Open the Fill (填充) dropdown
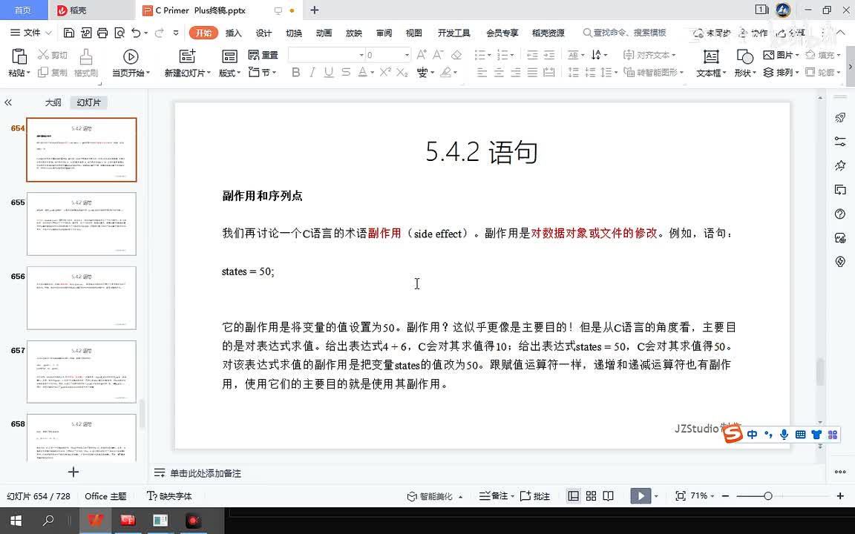The height and width of the screenshot is (534, 855). point(823,54)
